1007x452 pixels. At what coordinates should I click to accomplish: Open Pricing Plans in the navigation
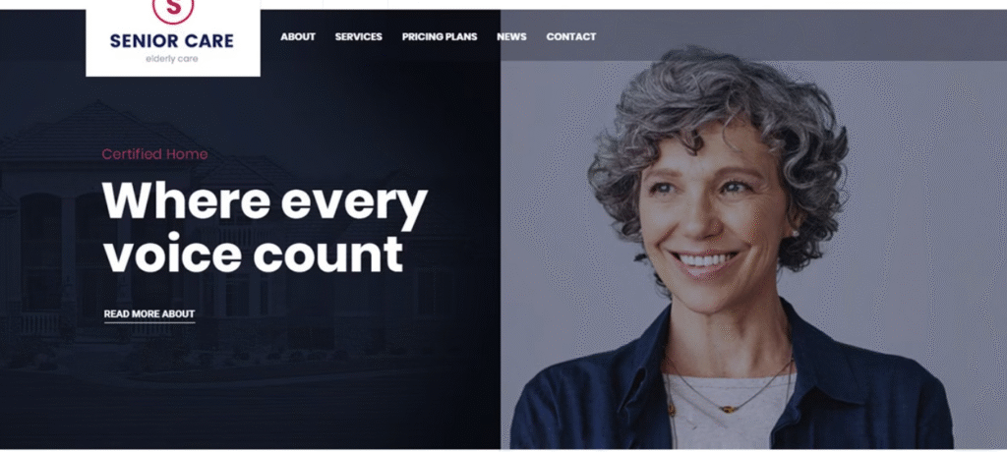440,36
